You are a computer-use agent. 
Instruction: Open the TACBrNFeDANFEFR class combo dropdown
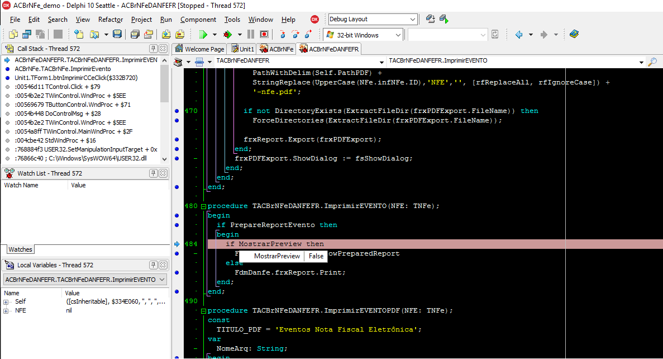[381, 62]
